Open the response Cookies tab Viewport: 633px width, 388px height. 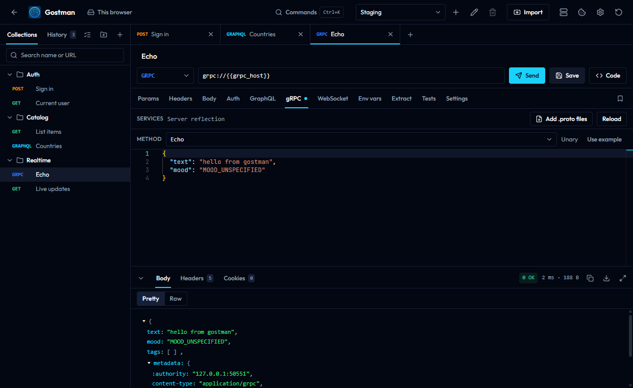point(239,278)
